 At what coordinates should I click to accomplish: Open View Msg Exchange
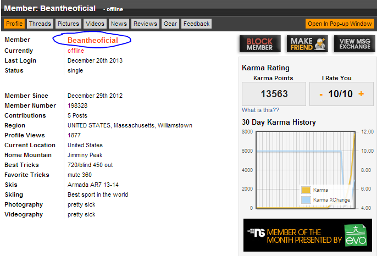(x=354, y=44)
